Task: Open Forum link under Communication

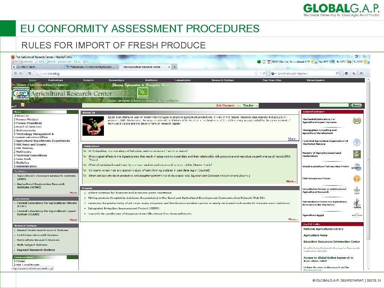Action: click(21, 261)
